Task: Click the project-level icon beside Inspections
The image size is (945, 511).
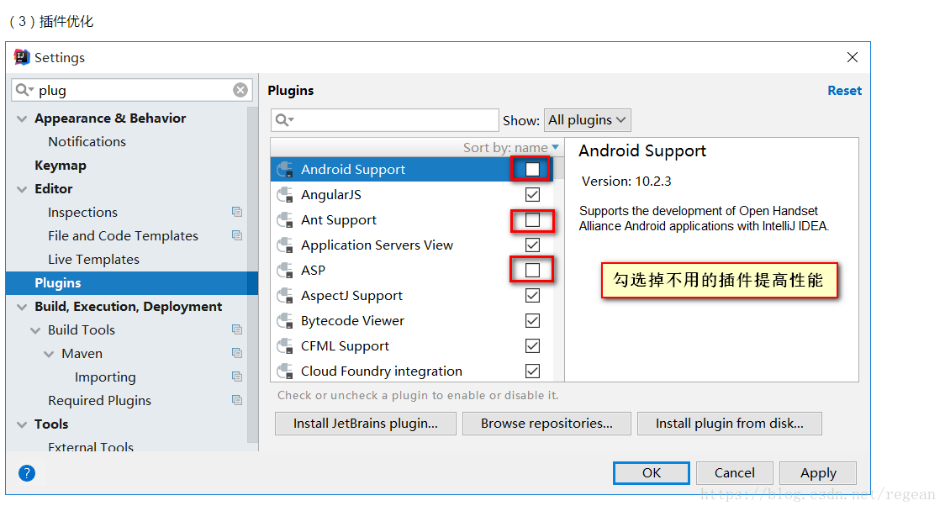Action: [237, 212]
